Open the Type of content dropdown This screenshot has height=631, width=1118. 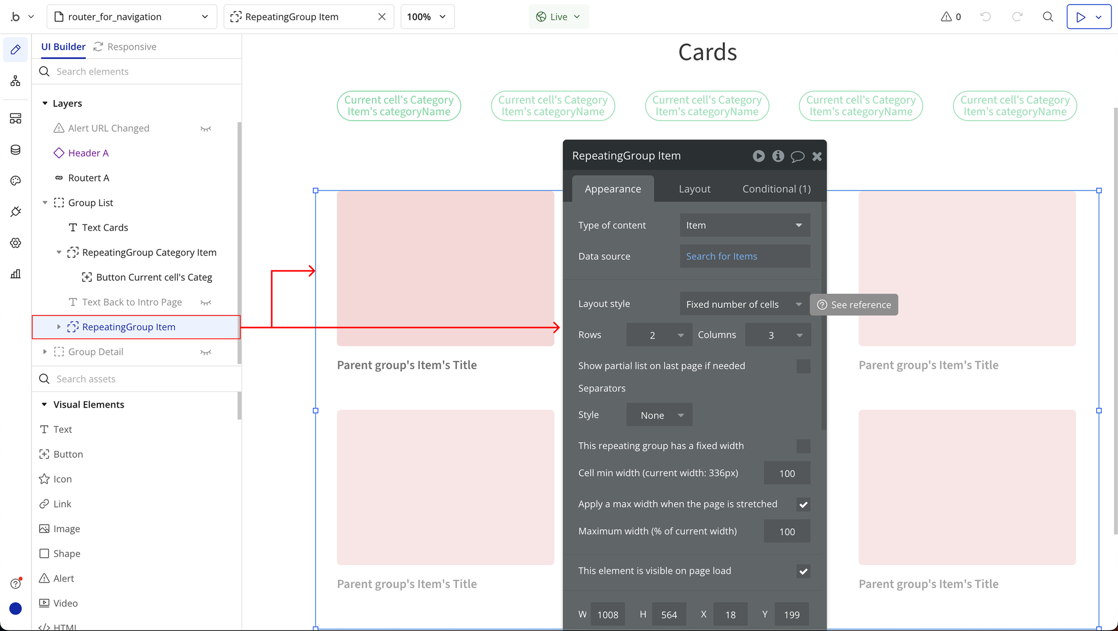tap(745, 225)
